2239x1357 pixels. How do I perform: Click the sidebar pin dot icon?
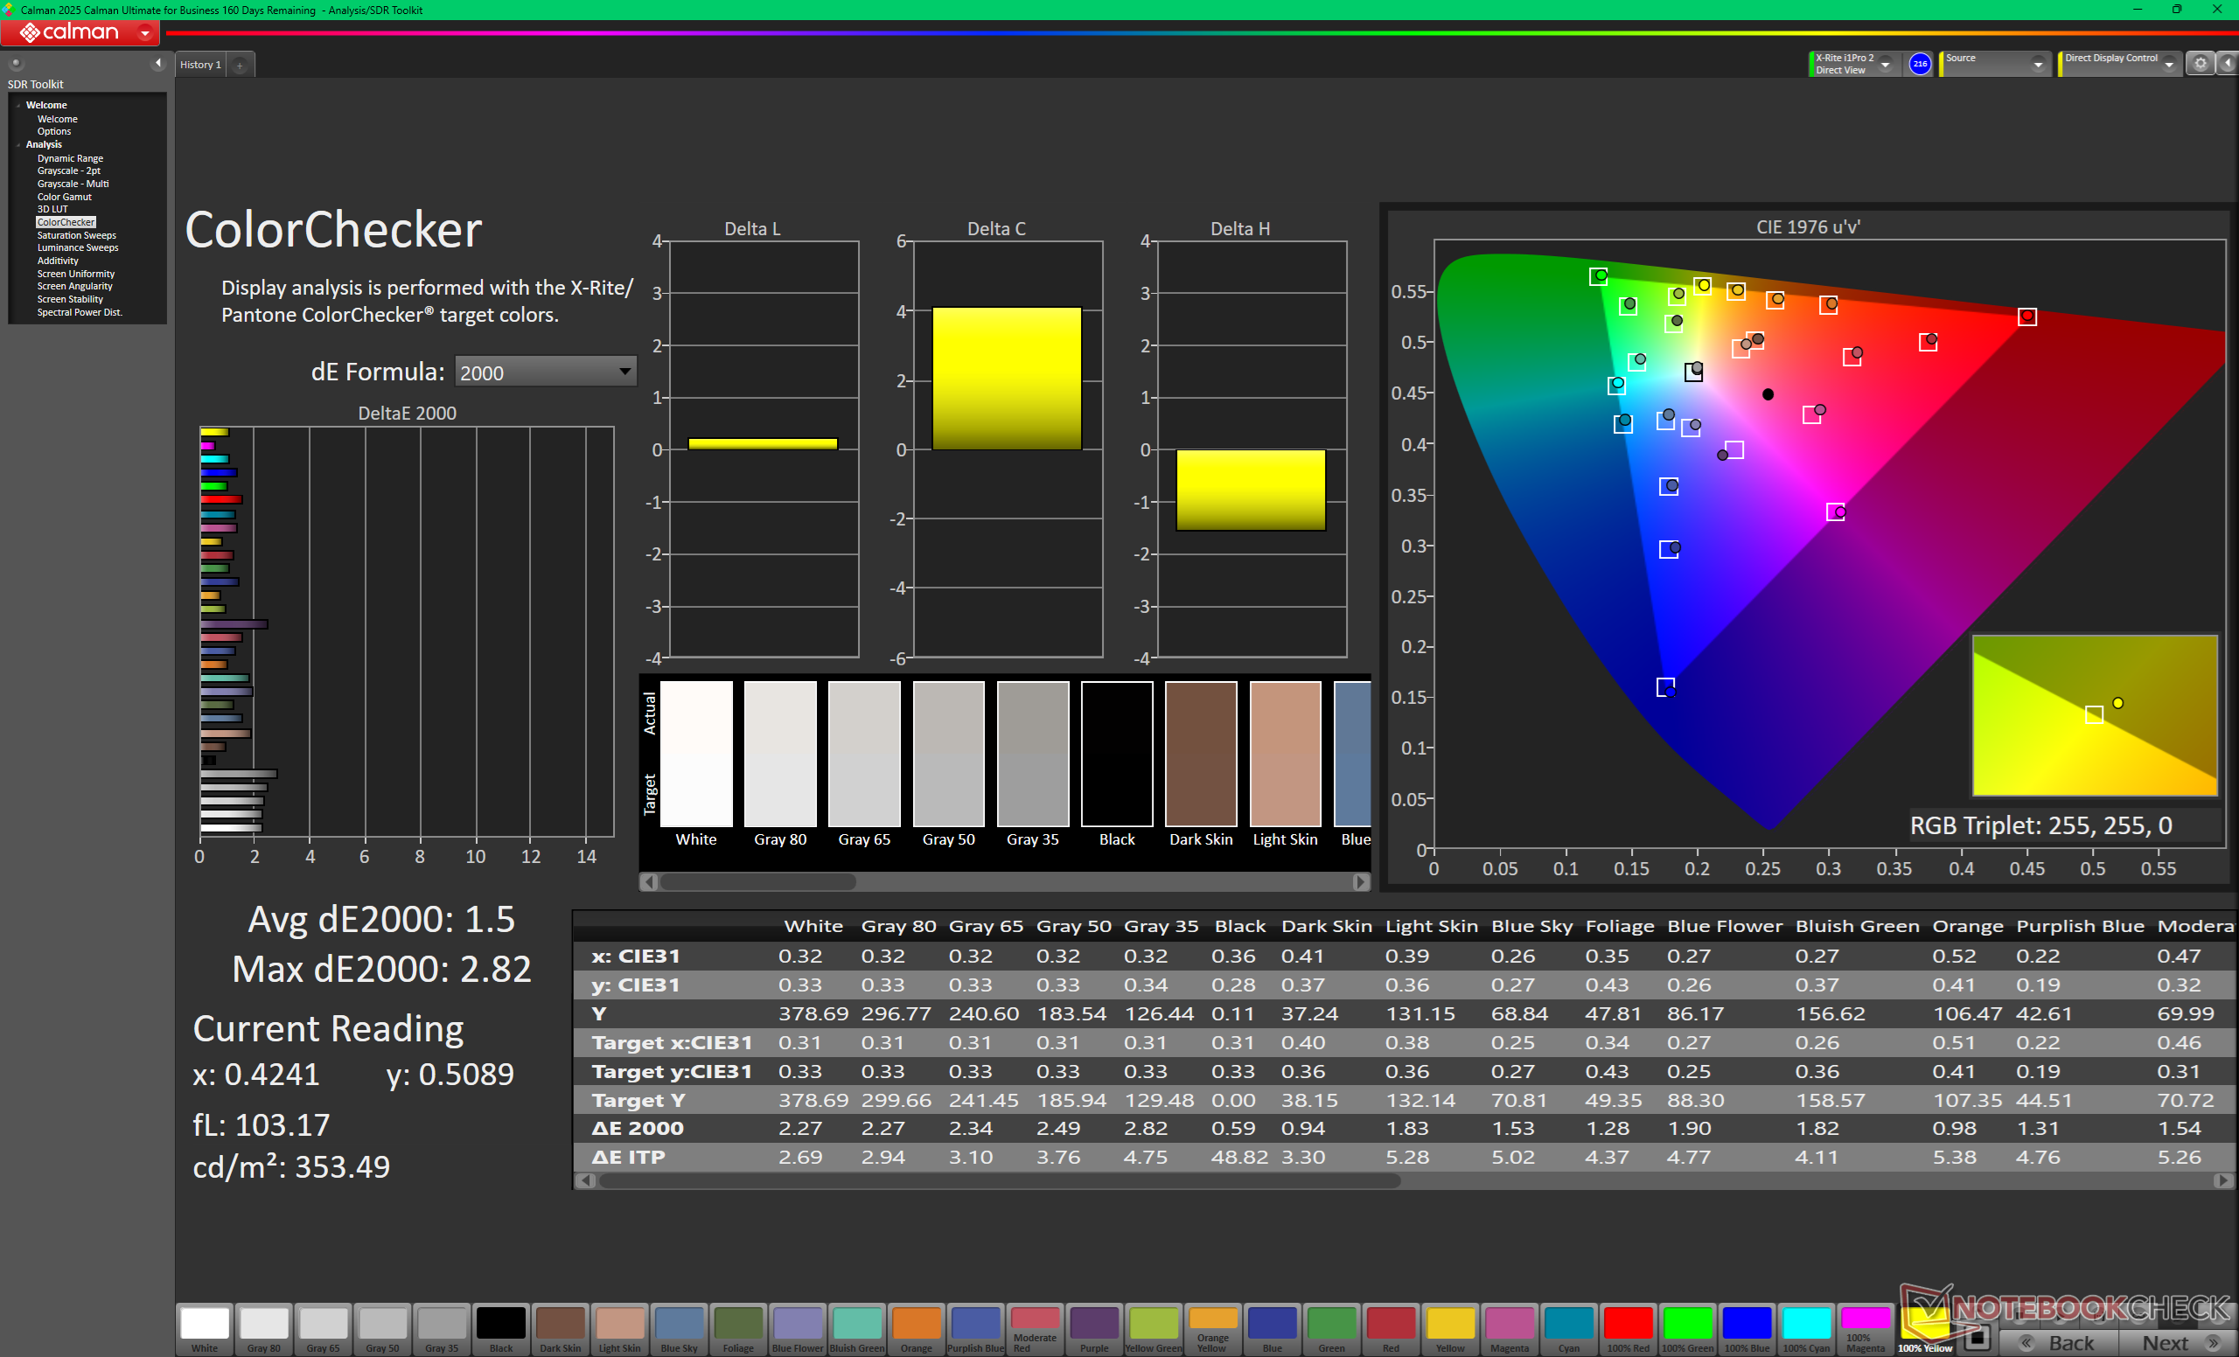tap(16, 63)
